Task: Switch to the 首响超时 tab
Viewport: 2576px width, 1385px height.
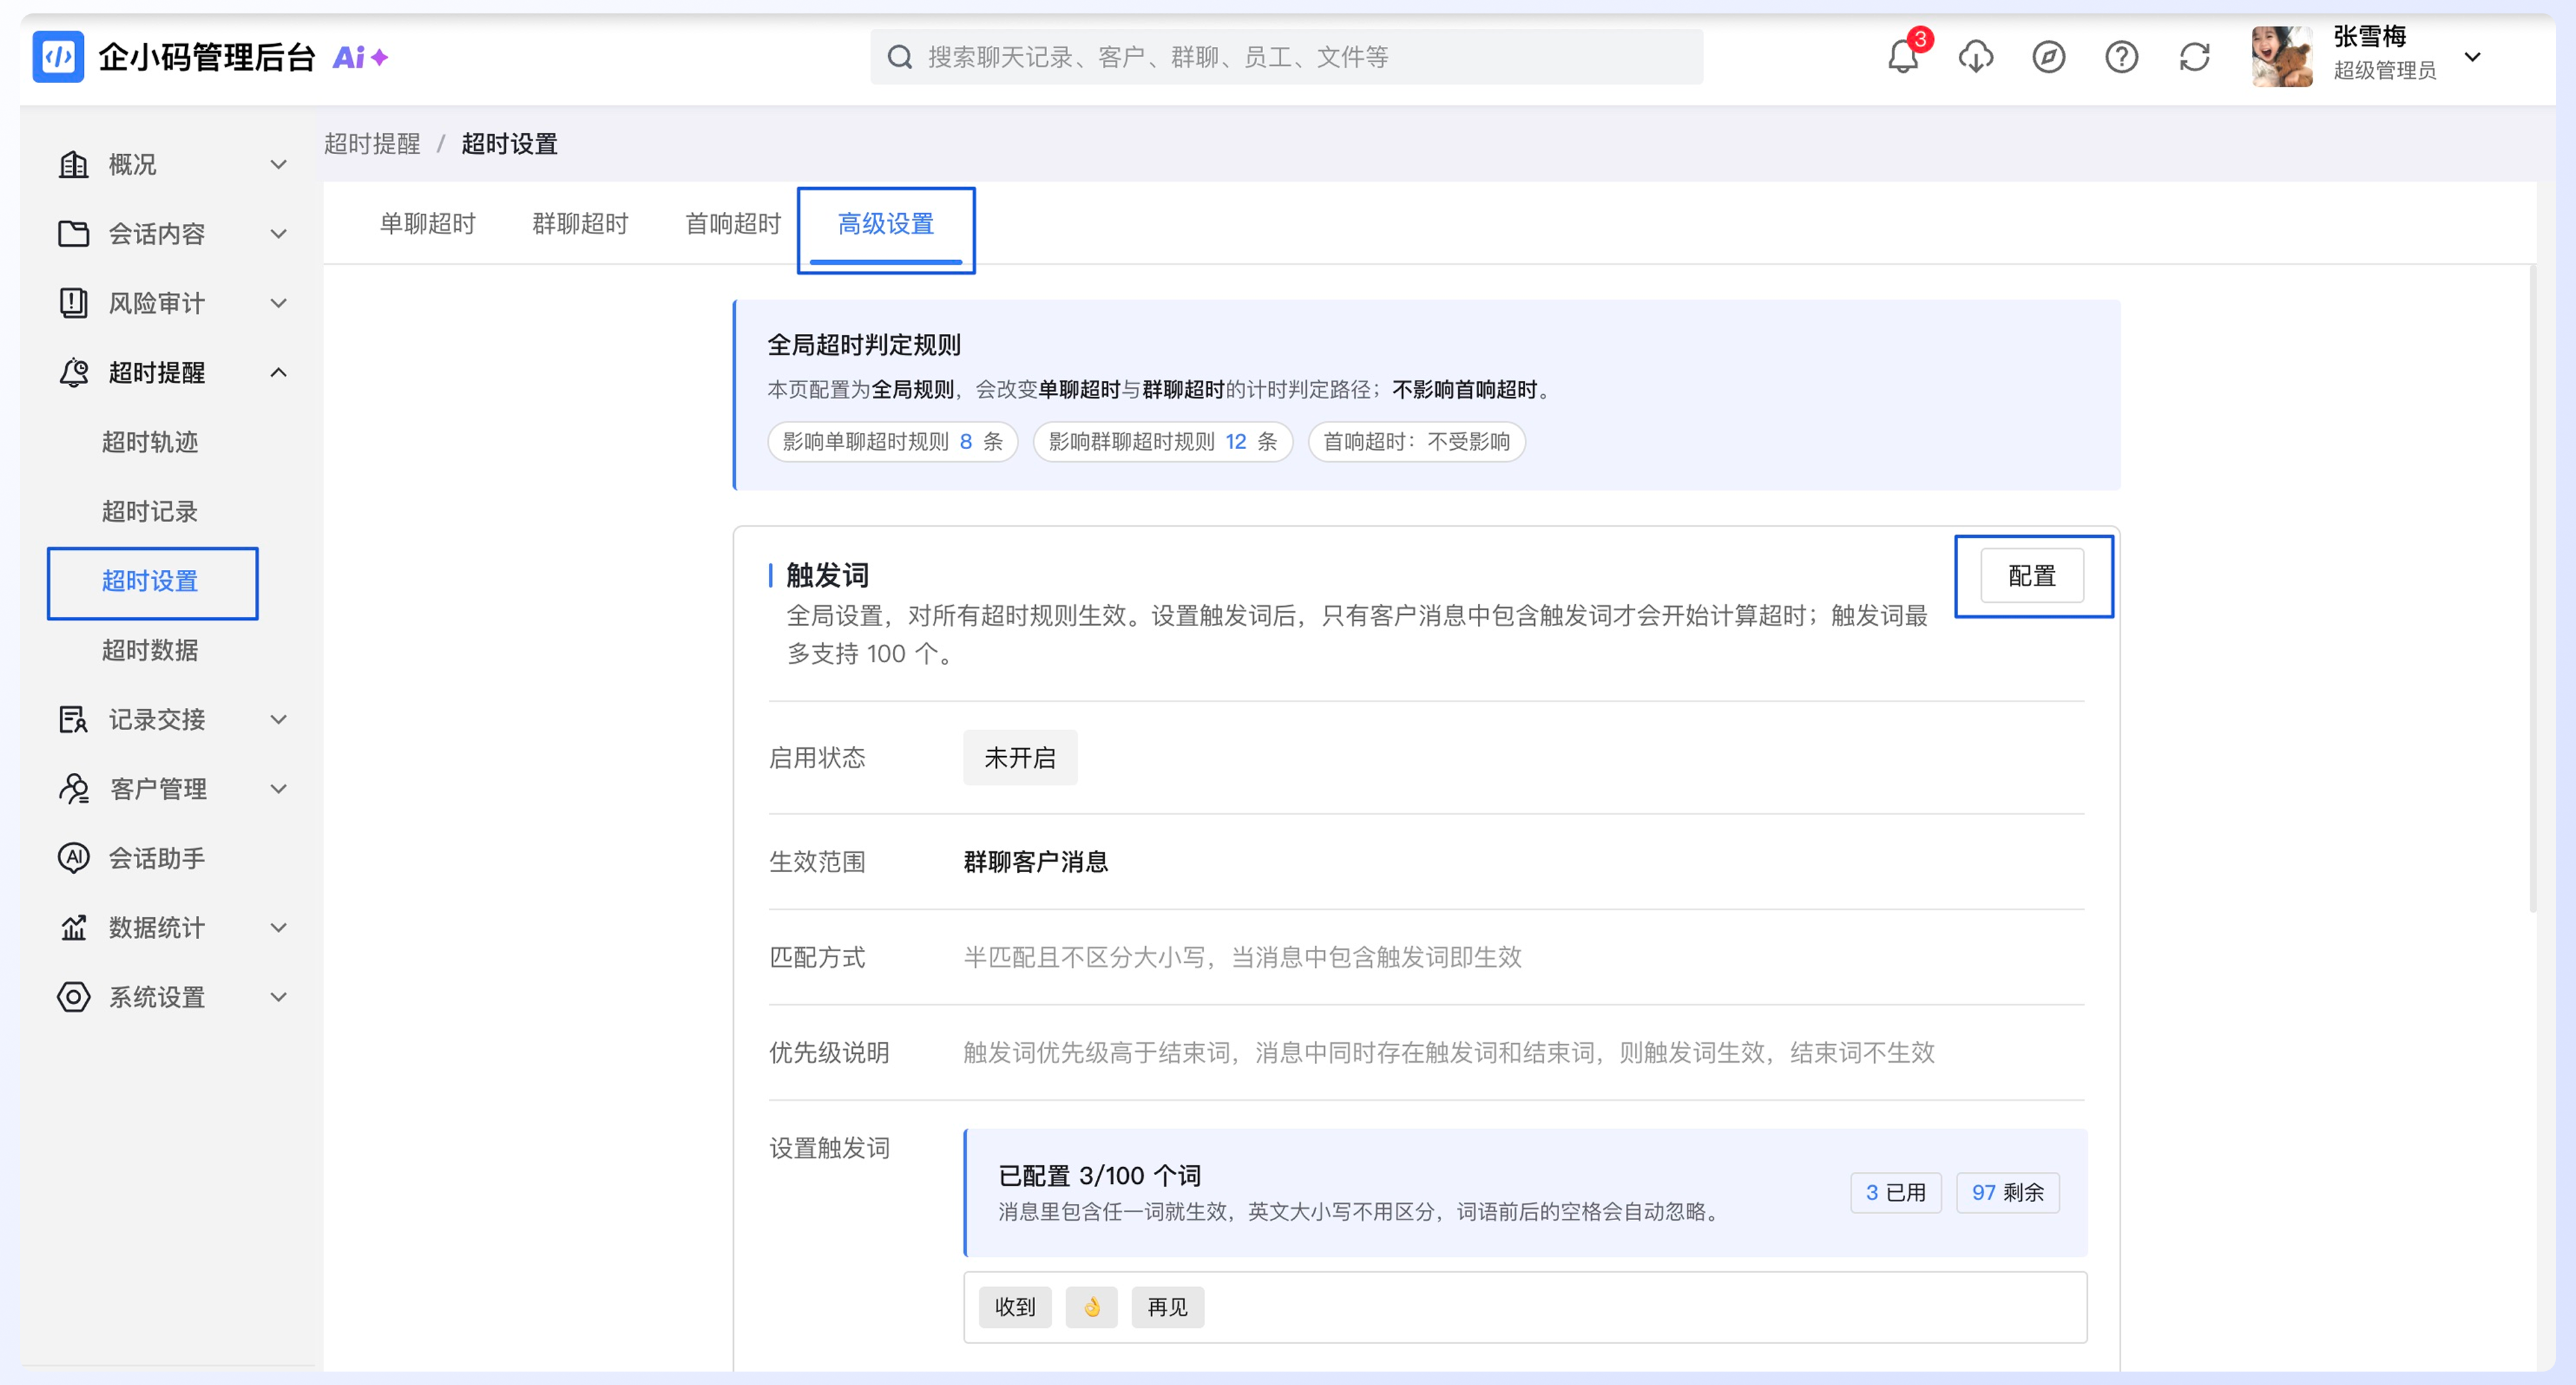Action: (x=733, y=224)
